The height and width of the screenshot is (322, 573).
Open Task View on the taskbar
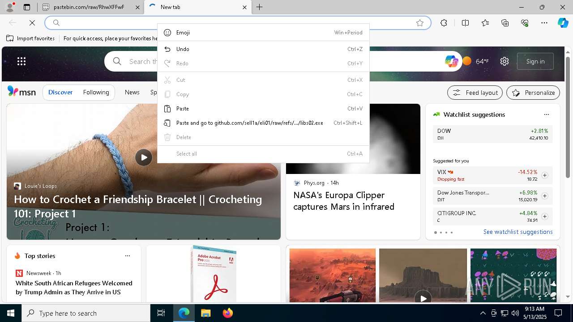[x=161, y=313]
